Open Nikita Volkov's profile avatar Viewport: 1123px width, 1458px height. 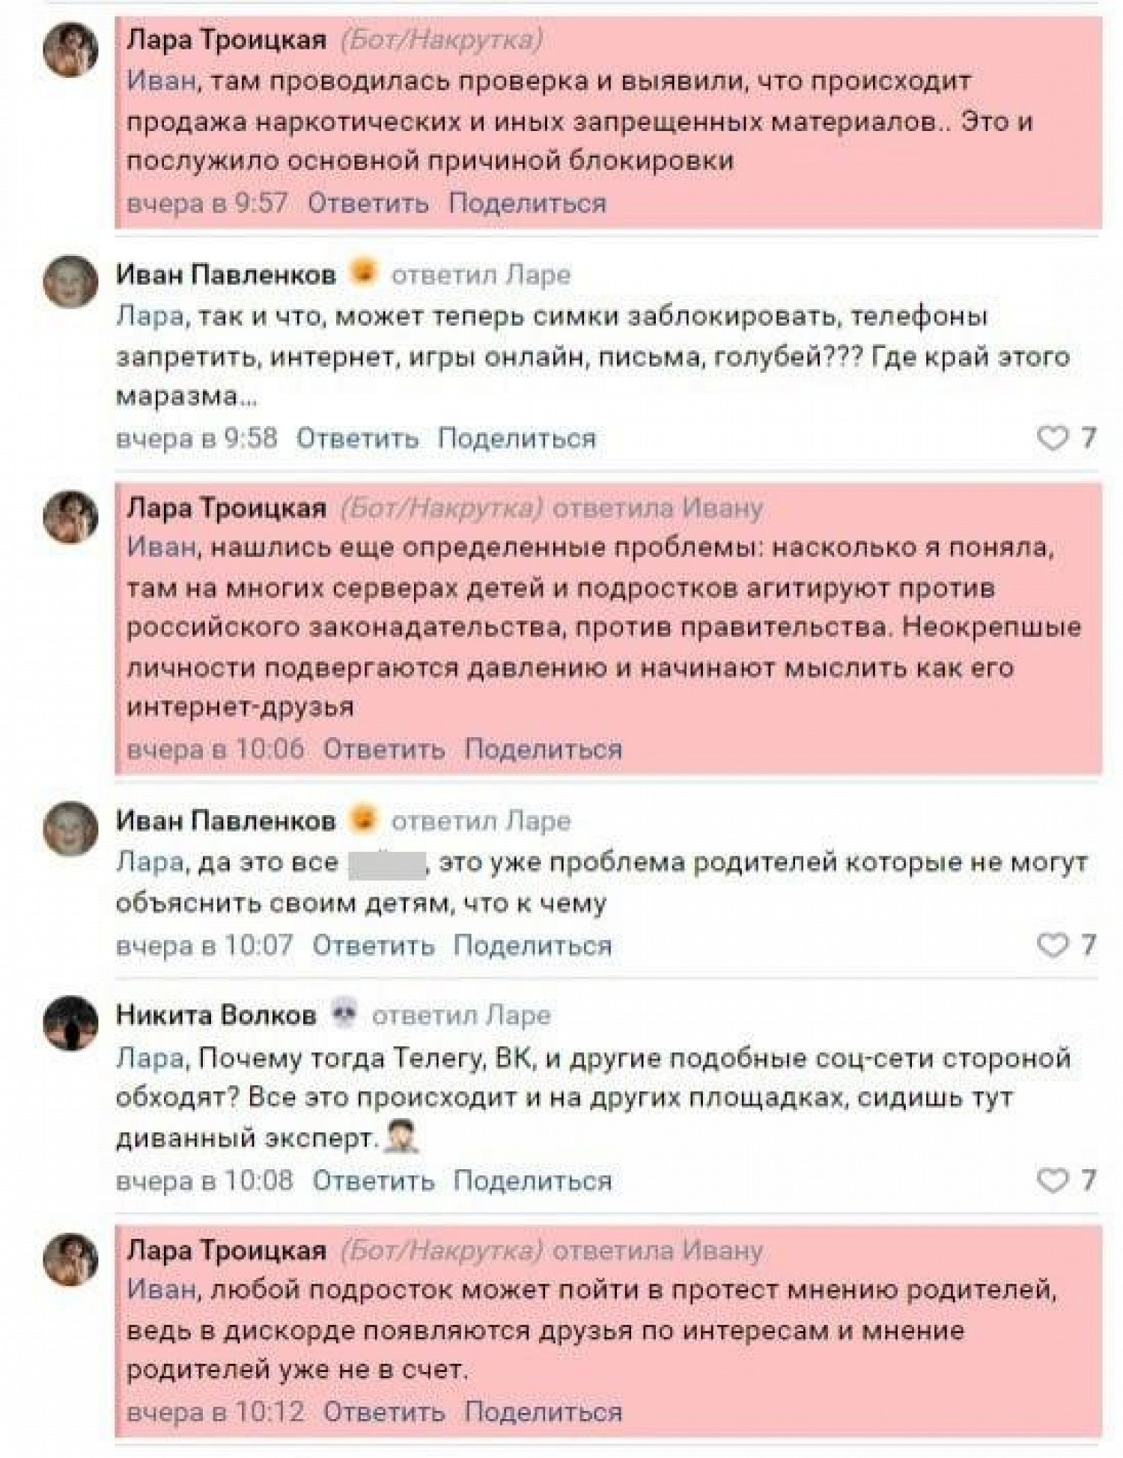click(x=71, y=1023)
